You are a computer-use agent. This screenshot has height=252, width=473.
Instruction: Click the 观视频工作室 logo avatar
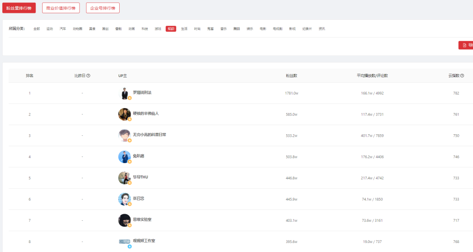point(124,242)
